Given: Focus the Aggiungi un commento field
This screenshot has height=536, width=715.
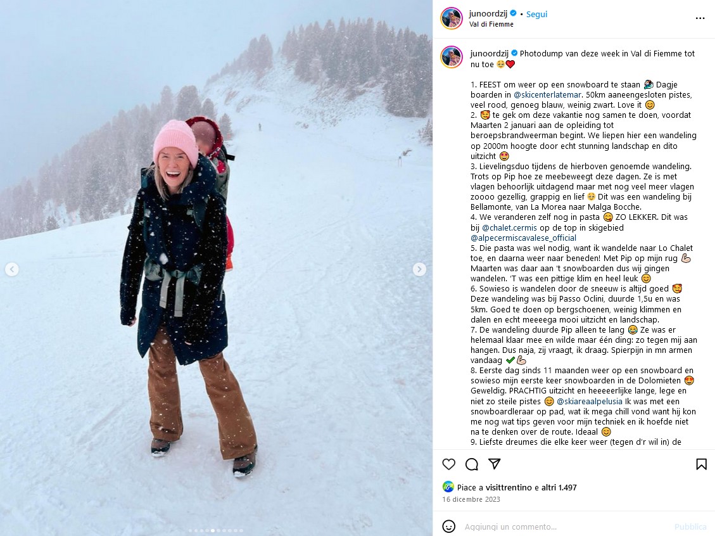Looking at the screenshot, I should pyautogui.click(x=566, y=526).
